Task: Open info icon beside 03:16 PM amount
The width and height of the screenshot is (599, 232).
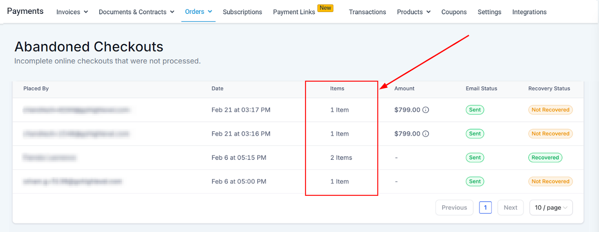Action: tap(426, 134)
